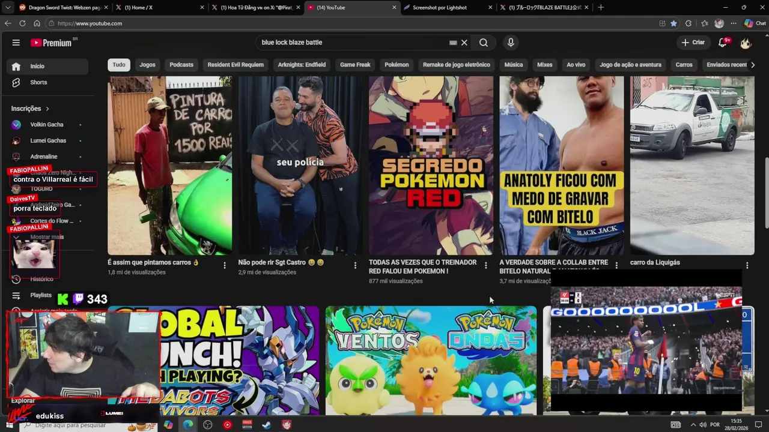769x432 pixels.
Task: Open options menu for Pokemon Red video
Action: tap(486, 265)
